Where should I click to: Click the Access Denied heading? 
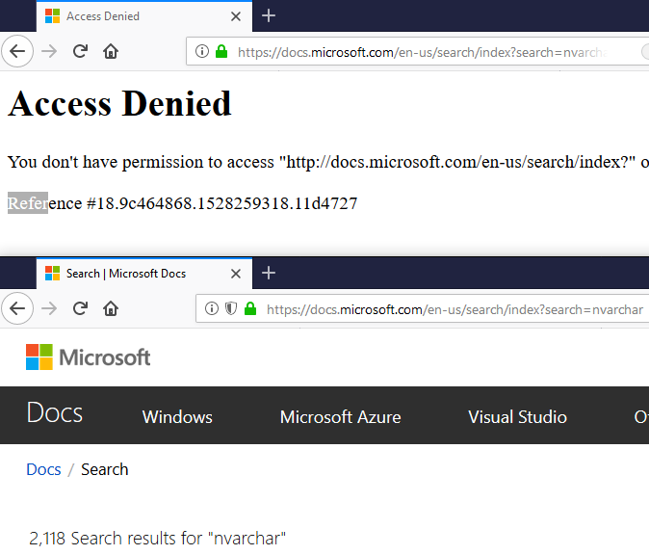click(119, 103)
